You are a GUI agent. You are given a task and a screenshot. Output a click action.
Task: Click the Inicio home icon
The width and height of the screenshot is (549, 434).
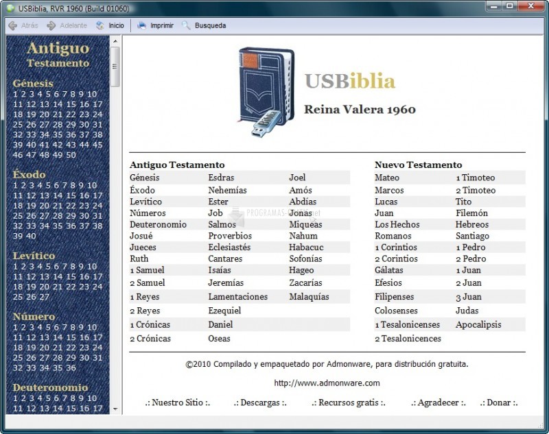100,25
